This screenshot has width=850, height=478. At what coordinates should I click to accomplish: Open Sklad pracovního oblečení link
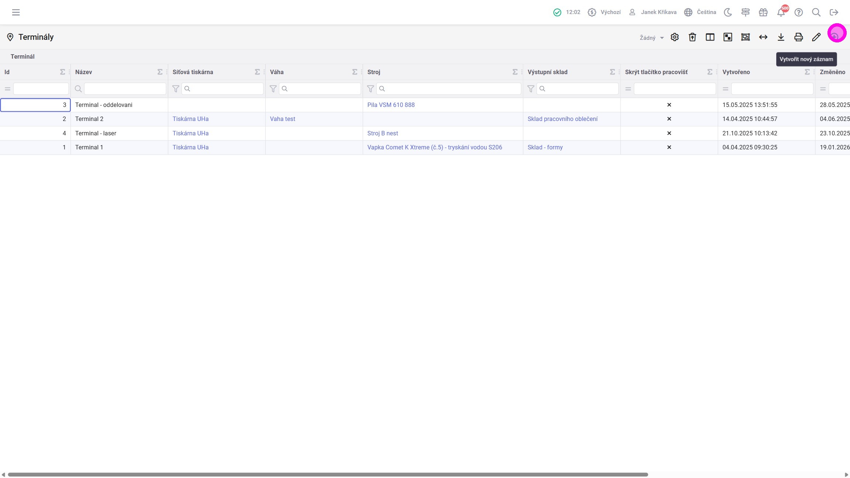pos(562,119)
